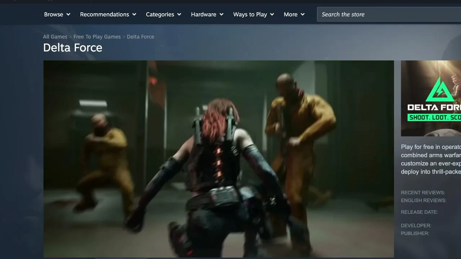461x259 pixels.
Task: Click the DEVELOPER label
Action: pyautogui.click(x=416, y=226)
